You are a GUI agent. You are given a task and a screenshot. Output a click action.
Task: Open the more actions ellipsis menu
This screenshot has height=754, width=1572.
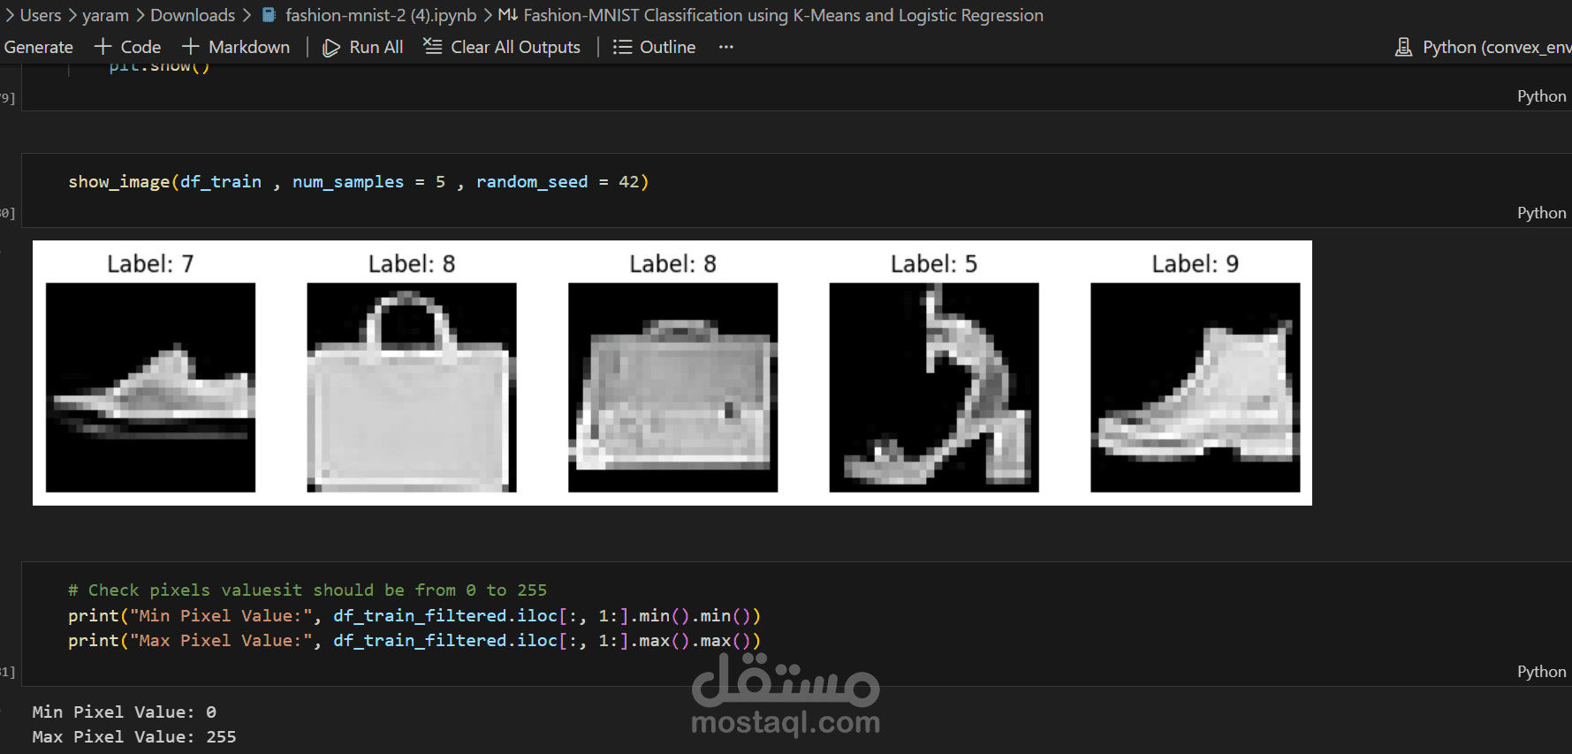(726, 47)
